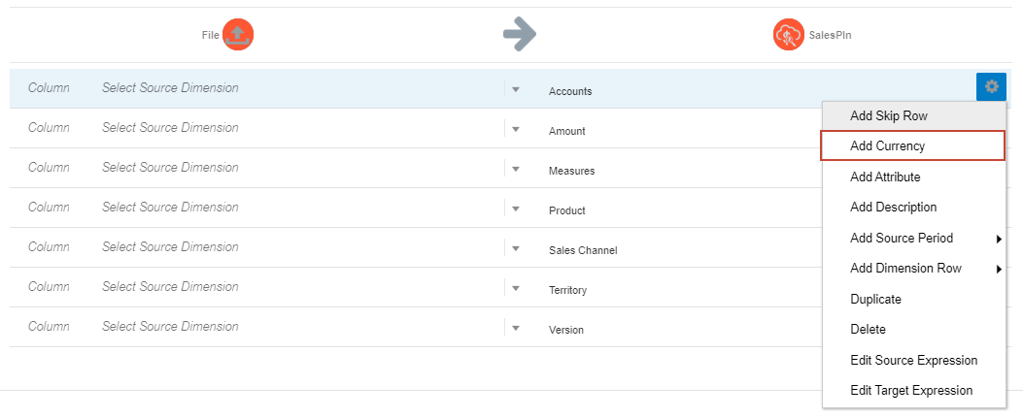Open source dimension dropdown for Accounts
The image size is (1023, 418).
[x=516, y=89]
